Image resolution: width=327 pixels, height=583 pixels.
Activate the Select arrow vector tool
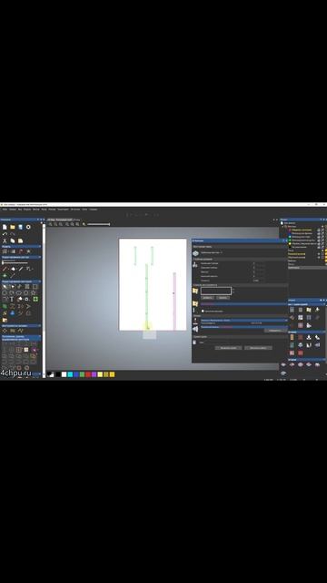click(5, 286)
